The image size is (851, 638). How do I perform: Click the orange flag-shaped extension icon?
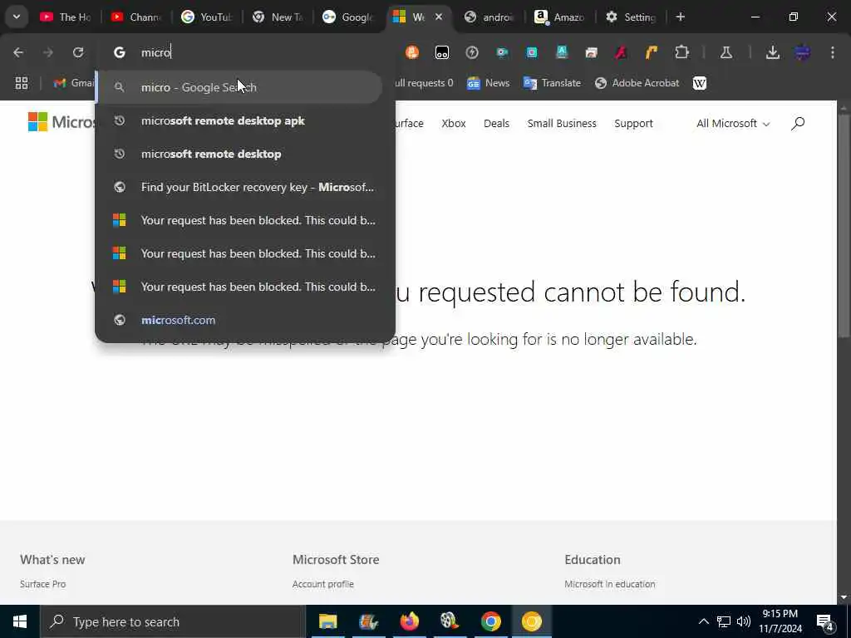point(652,52)
